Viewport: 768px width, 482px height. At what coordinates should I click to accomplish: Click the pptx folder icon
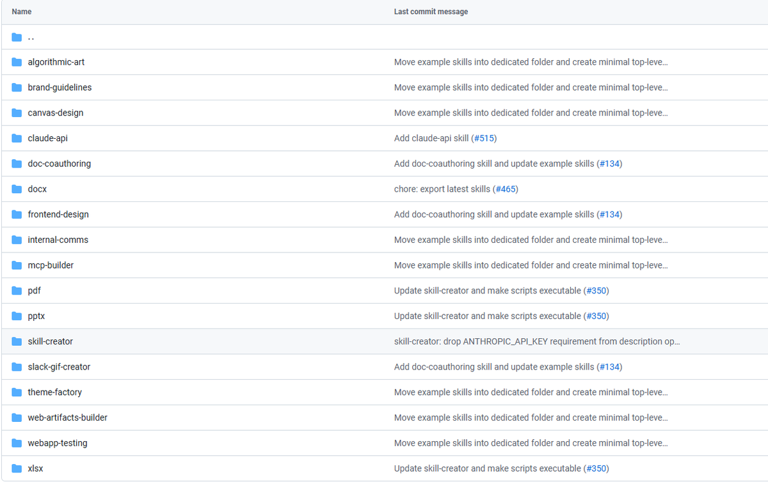(17, 316)
